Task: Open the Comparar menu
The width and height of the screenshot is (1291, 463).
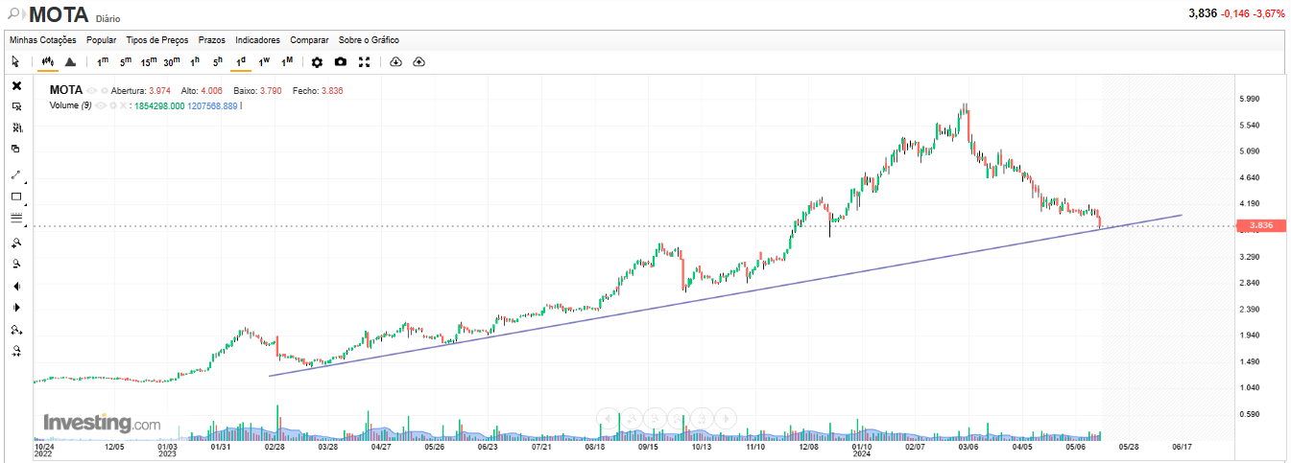Action: point(309,40)
